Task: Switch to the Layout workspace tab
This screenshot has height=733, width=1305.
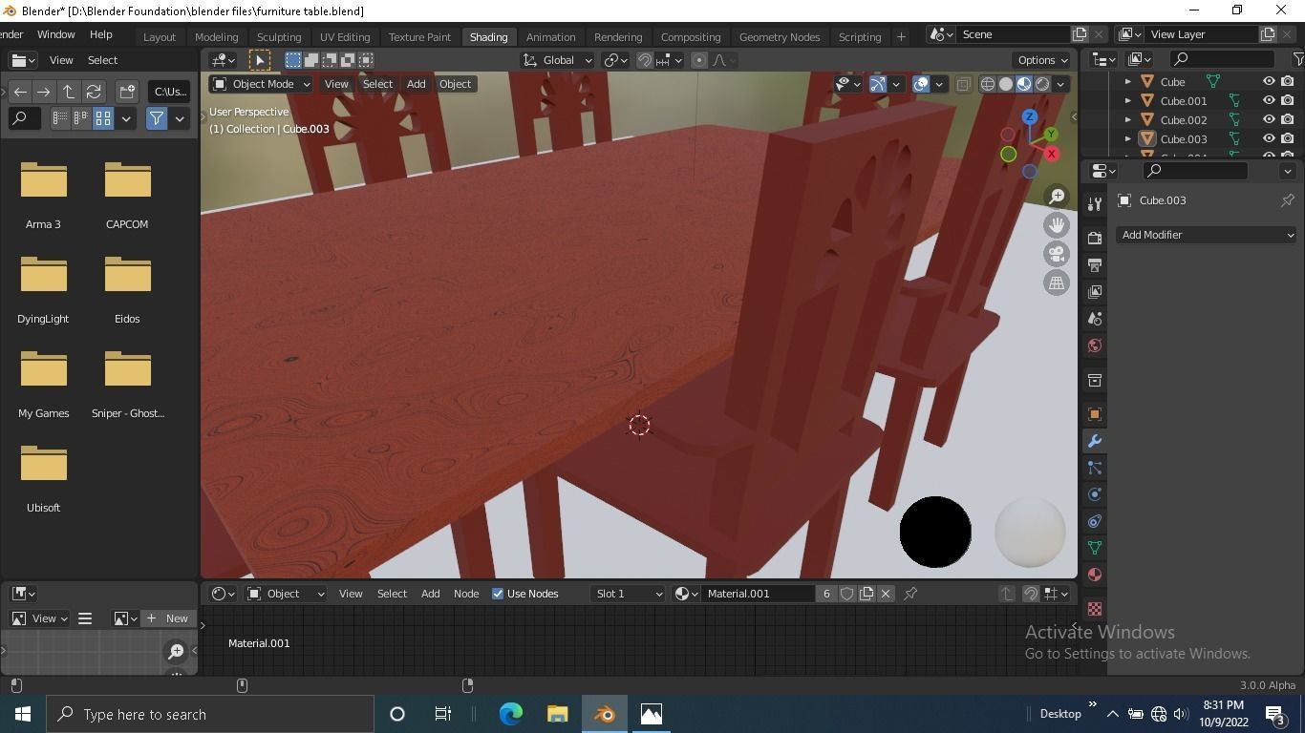Action: pyautogui.click(x=159, y=36)
